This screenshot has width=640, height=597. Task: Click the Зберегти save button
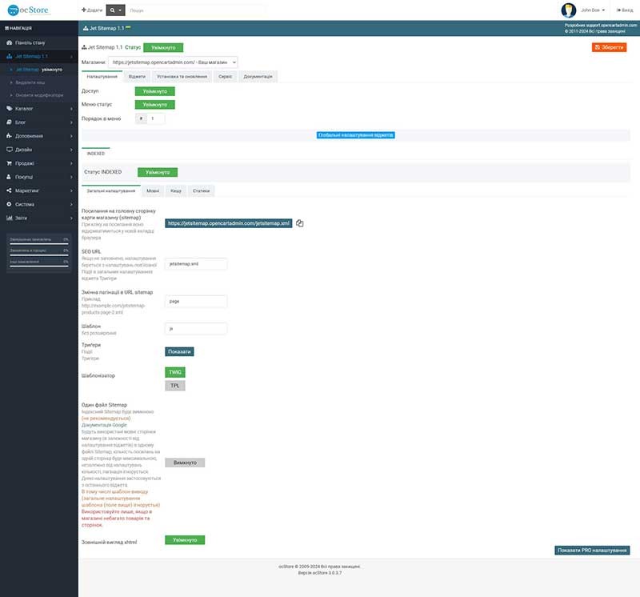click(x=609, y=47)
